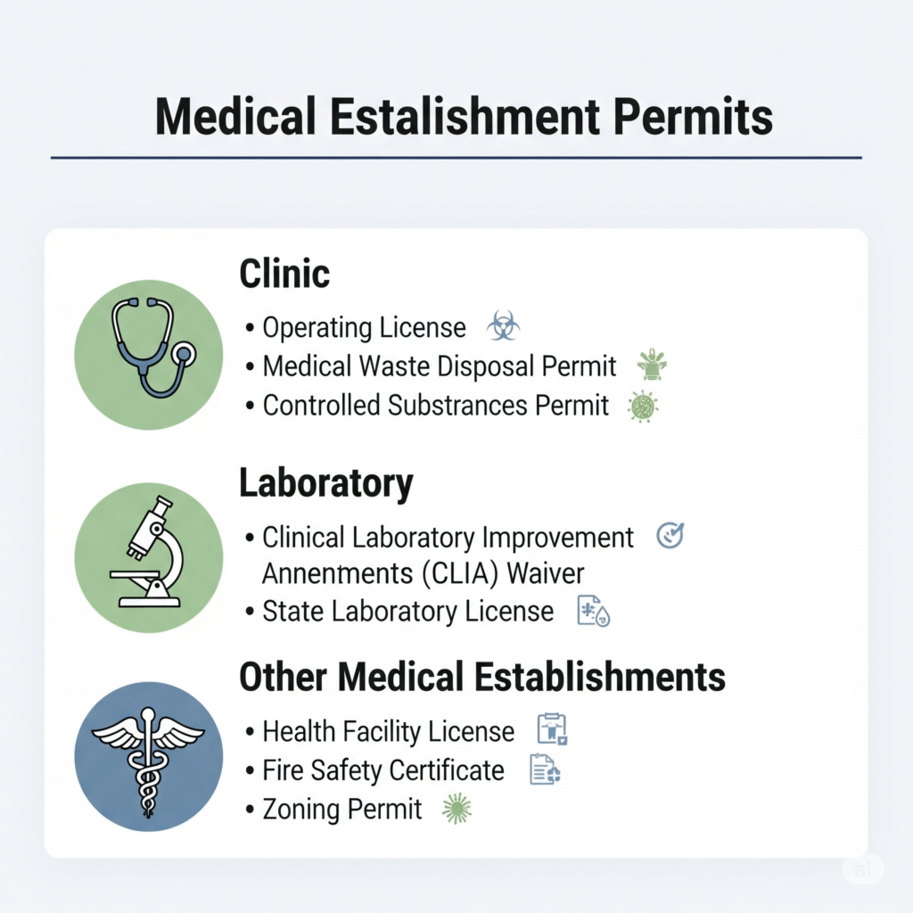Click the clipboard icon after Health Facility License
The image size is (913, 913).
552,731
